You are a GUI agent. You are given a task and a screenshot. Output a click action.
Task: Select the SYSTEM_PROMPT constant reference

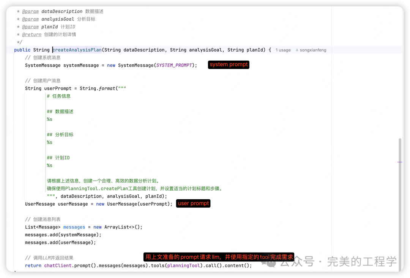pyautogui.click(x=174, y=65)
